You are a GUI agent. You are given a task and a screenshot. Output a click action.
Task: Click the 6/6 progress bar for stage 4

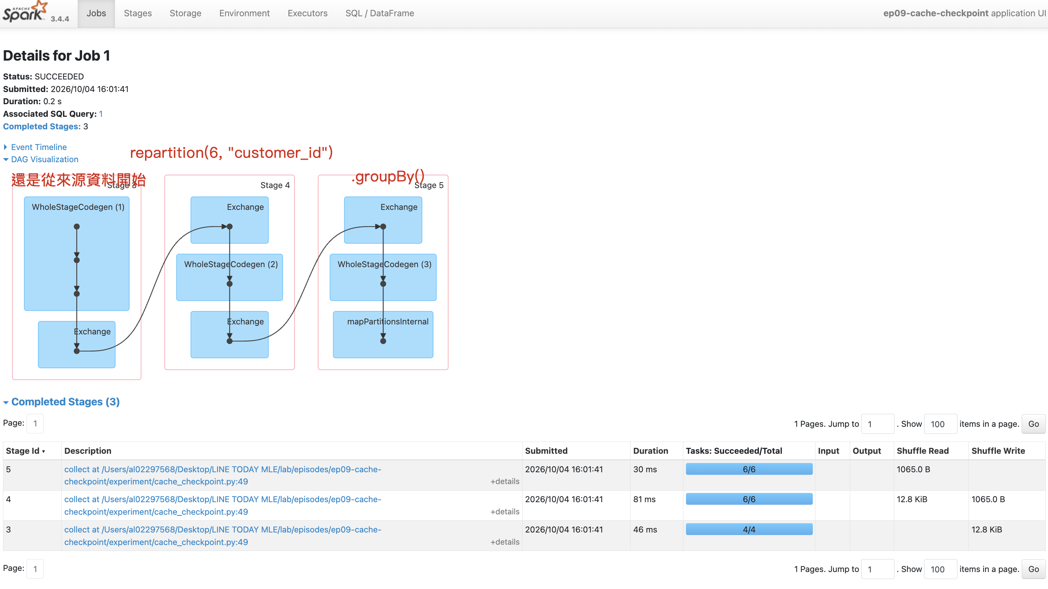[749, 499]
